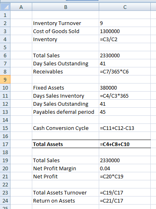The width and height of the screenshot is (156, 209).
Task: Click the Fixed Assets label cell
Action: click(65, 88)
